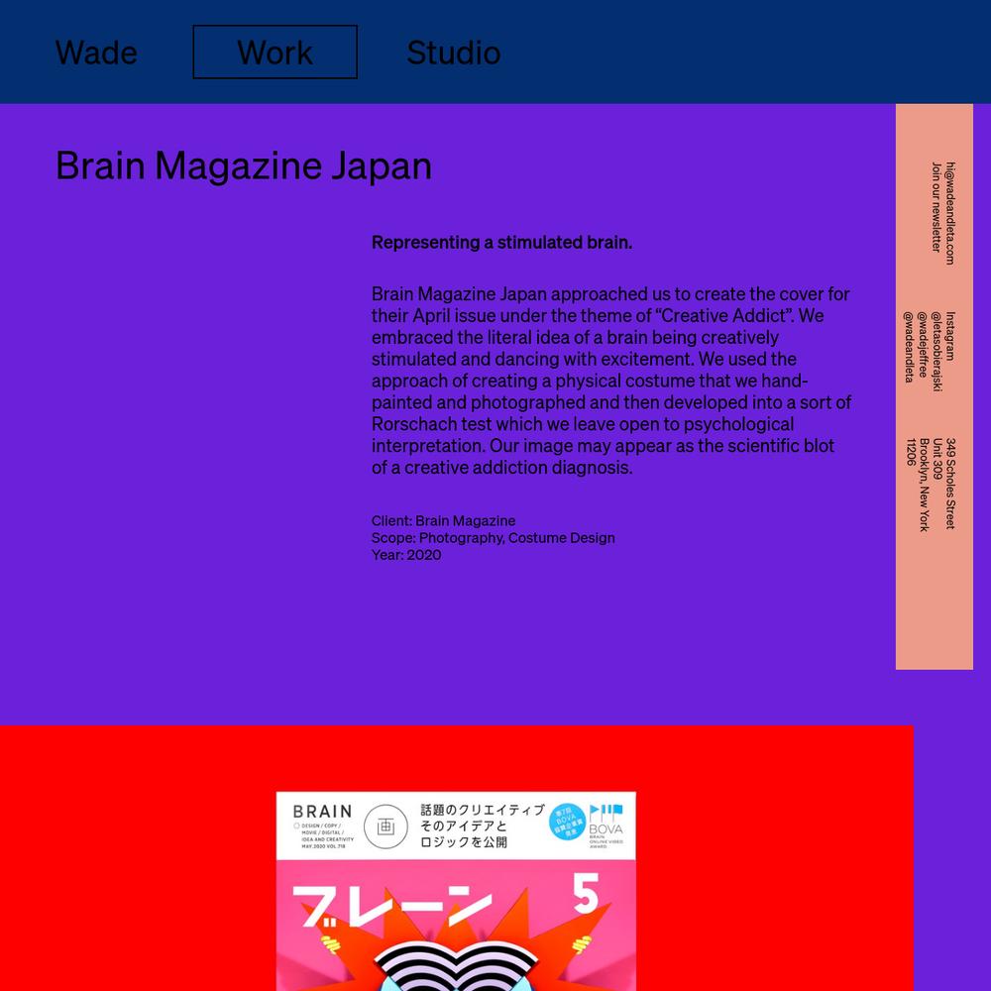This screenshot has width=991, height=991.
Task: Click the Brain Magazine cover image
Action: tap(456, 891)
